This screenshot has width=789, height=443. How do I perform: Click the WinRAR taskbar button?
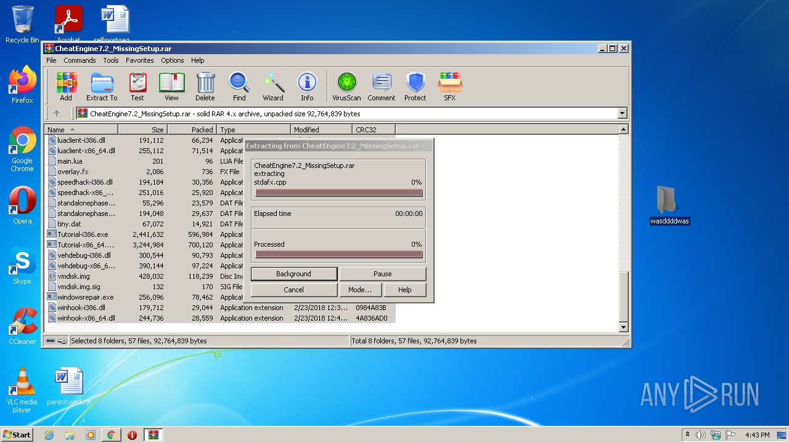[153, 435]
